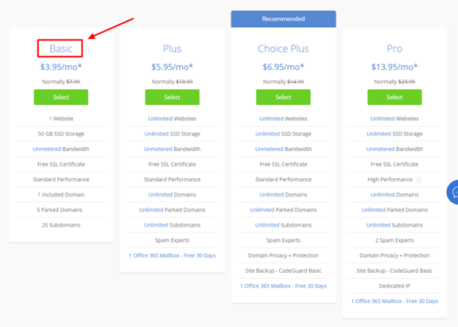Screen dimensions: 458x327
Task: Click Unlimited Websites link in Plus plan
Action: (172, 119)
